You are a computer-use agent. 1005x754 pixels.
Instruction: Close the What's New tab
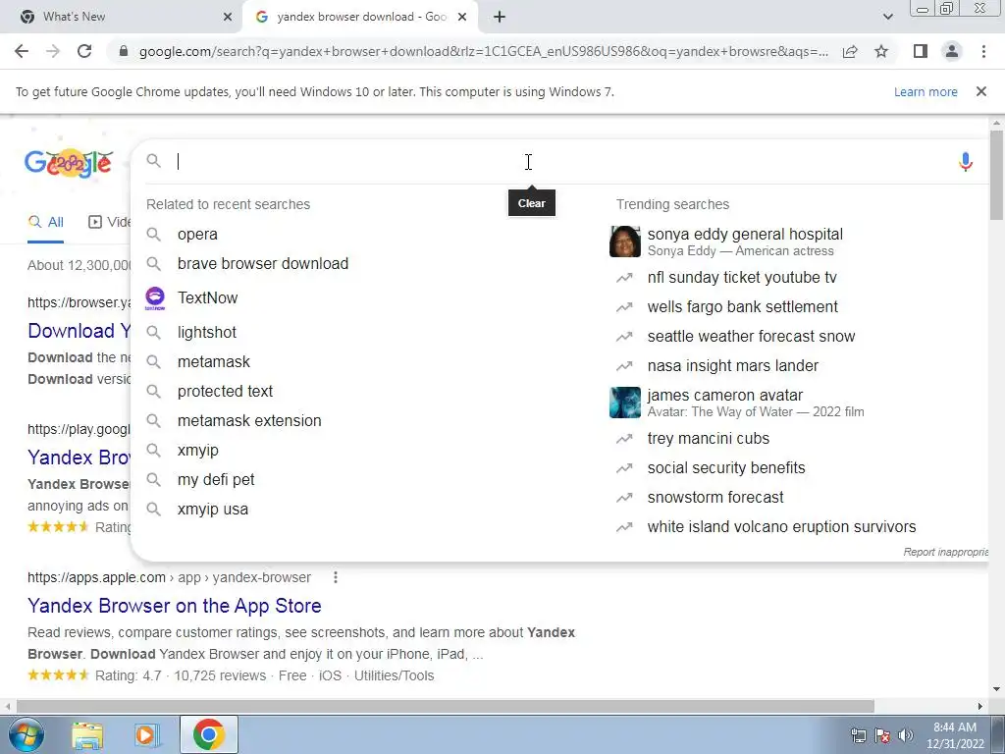(228, 18)
